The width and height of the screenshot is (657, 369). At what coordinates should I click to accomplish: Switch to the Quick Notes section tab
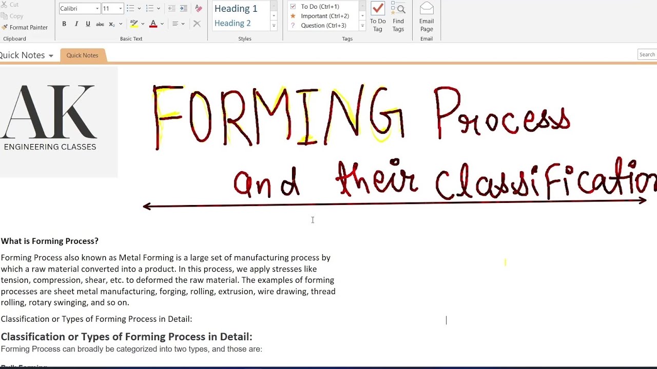[82, 55]
